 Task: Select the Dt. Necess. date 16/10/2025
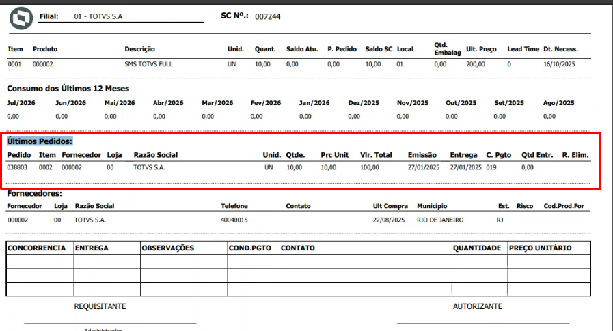559,64
